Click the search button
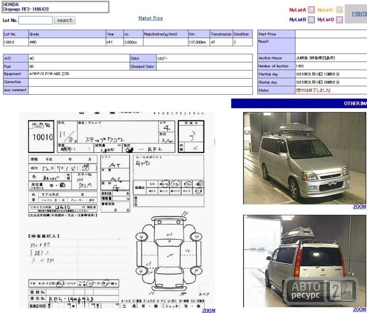Image resolution: width=367 pixels, height=313 pixels. [x=65, y=20]
